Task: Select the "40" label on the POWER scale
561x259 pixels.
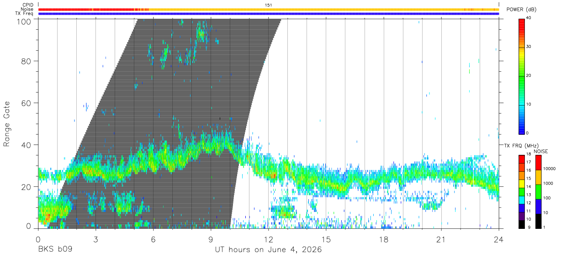Action: [529, 18]
